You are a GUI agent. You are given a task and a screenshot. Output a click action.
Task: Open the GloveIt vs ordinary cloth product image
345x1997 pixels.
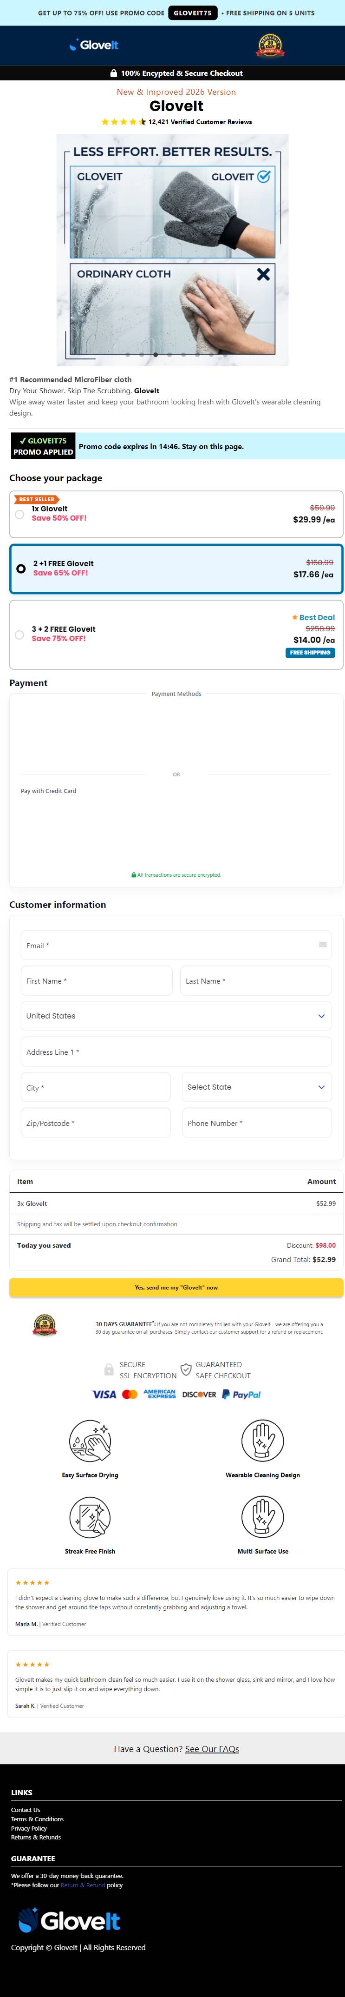click(173, 250)
